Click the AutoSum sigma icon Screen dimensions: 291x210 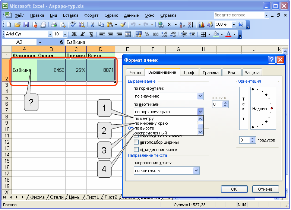tap(169, 25)
